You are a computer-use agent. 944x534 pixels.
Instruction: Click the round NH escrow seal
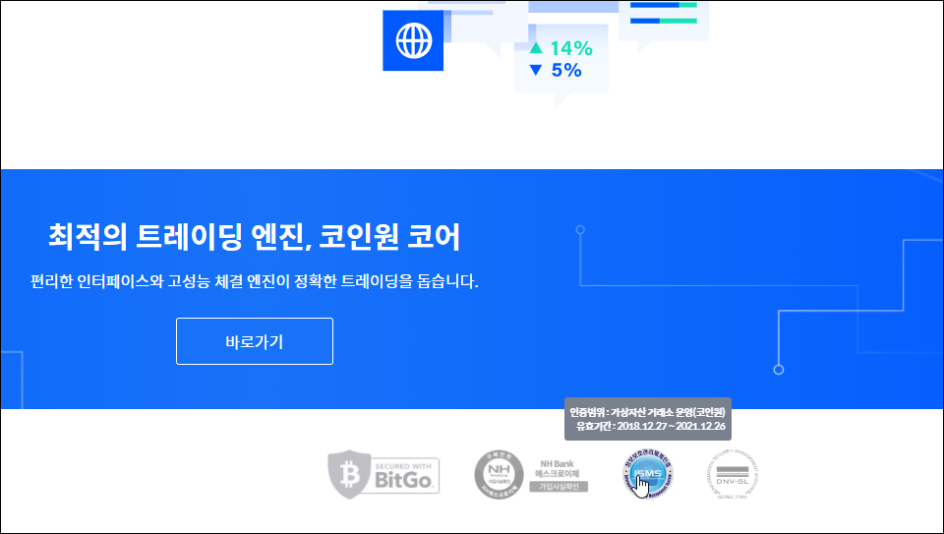500,475
